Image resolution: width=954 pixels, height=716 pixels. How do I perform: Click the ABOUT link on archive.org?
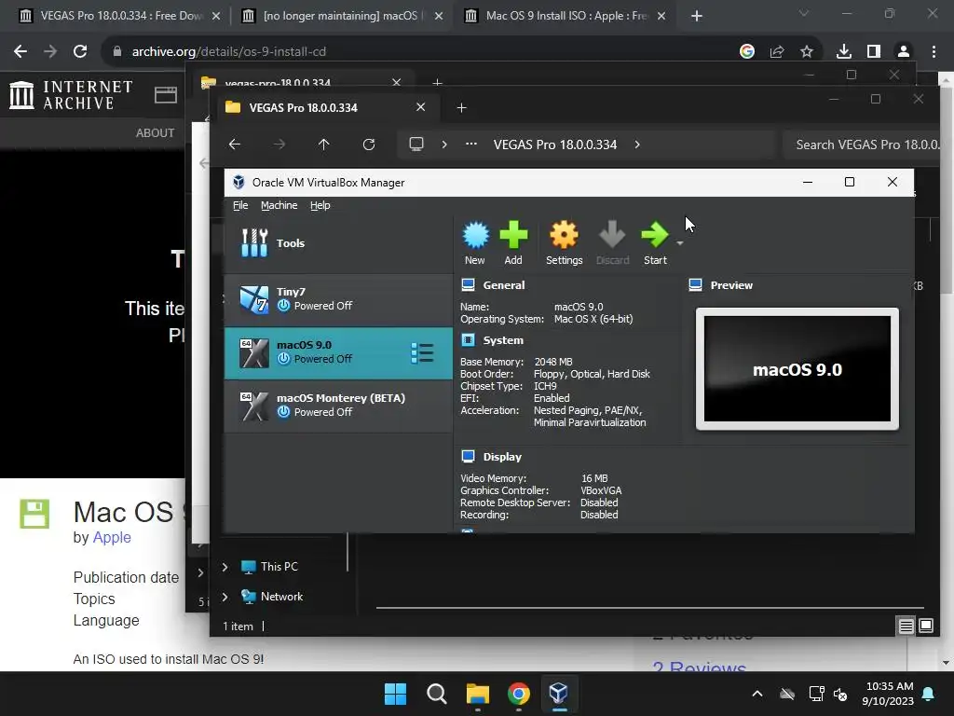click(x=156, y=132)
